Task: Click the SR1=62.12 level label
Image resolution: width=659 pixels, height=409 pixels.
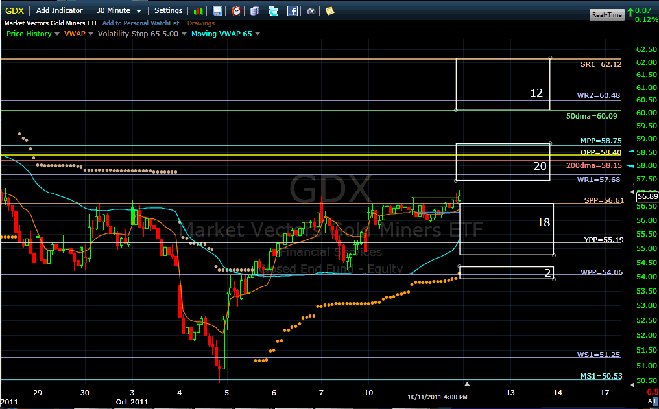Action: [x=601, y=64]
